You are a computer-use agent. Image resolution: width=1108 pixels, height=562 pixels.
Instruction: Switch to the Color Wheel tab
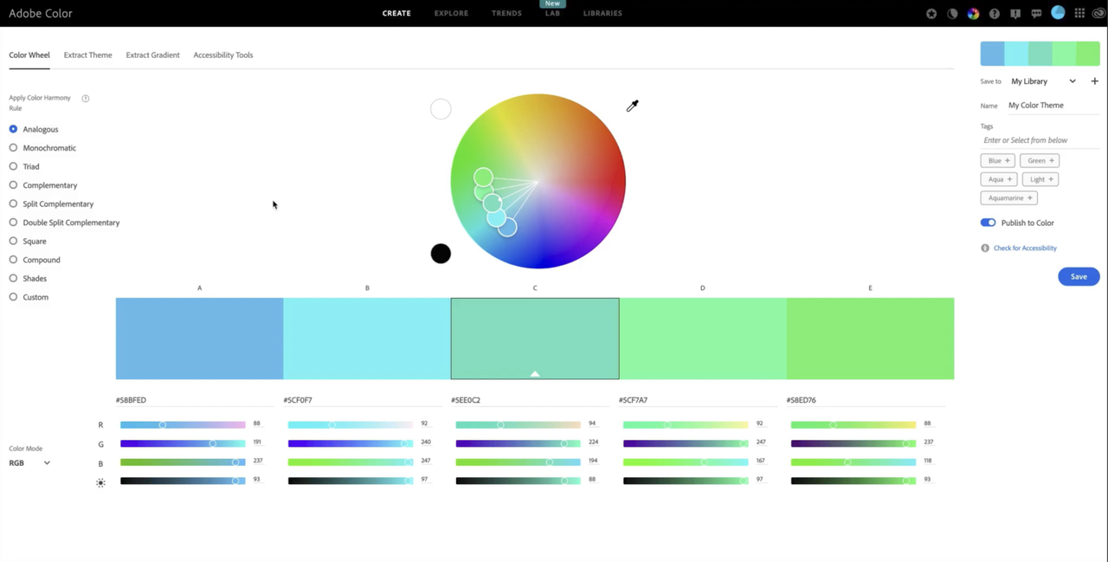(29, 55)
